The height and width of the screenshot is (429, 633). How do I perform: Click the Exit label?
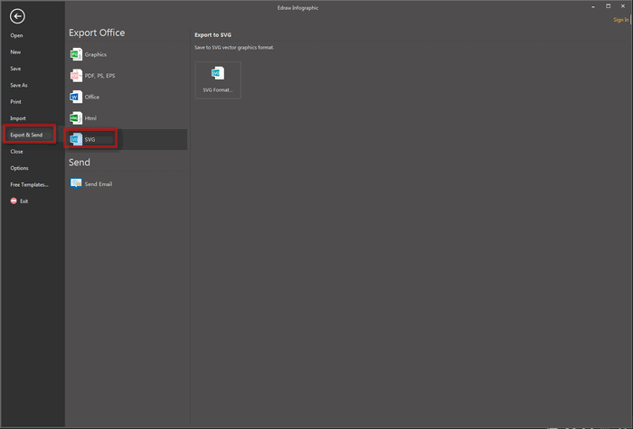24,201
